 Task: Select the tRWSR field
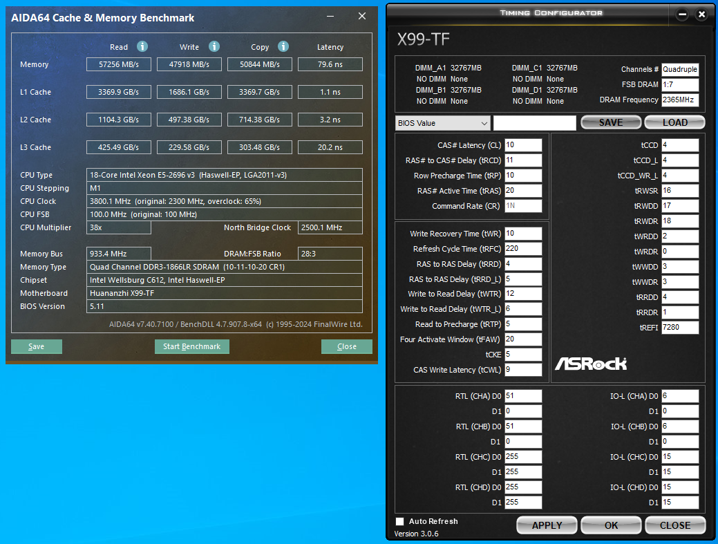[681, 191]
